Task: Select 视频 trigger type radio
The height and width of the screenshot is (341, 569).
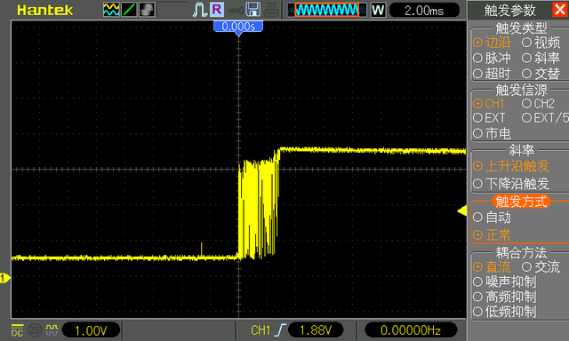Action: pos(541,43)
